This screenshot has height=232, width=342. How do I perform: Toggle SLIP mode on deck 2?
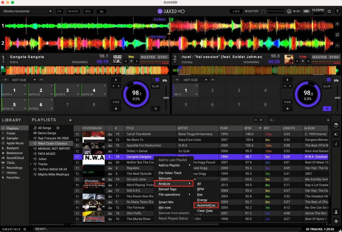[x=327, y=86]
